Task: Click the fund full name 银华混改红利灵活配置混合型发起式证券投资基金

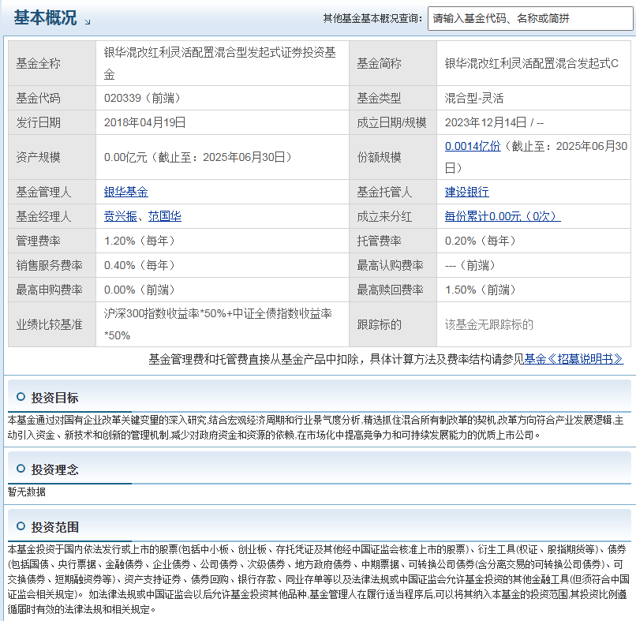Action: coord(220,63)
